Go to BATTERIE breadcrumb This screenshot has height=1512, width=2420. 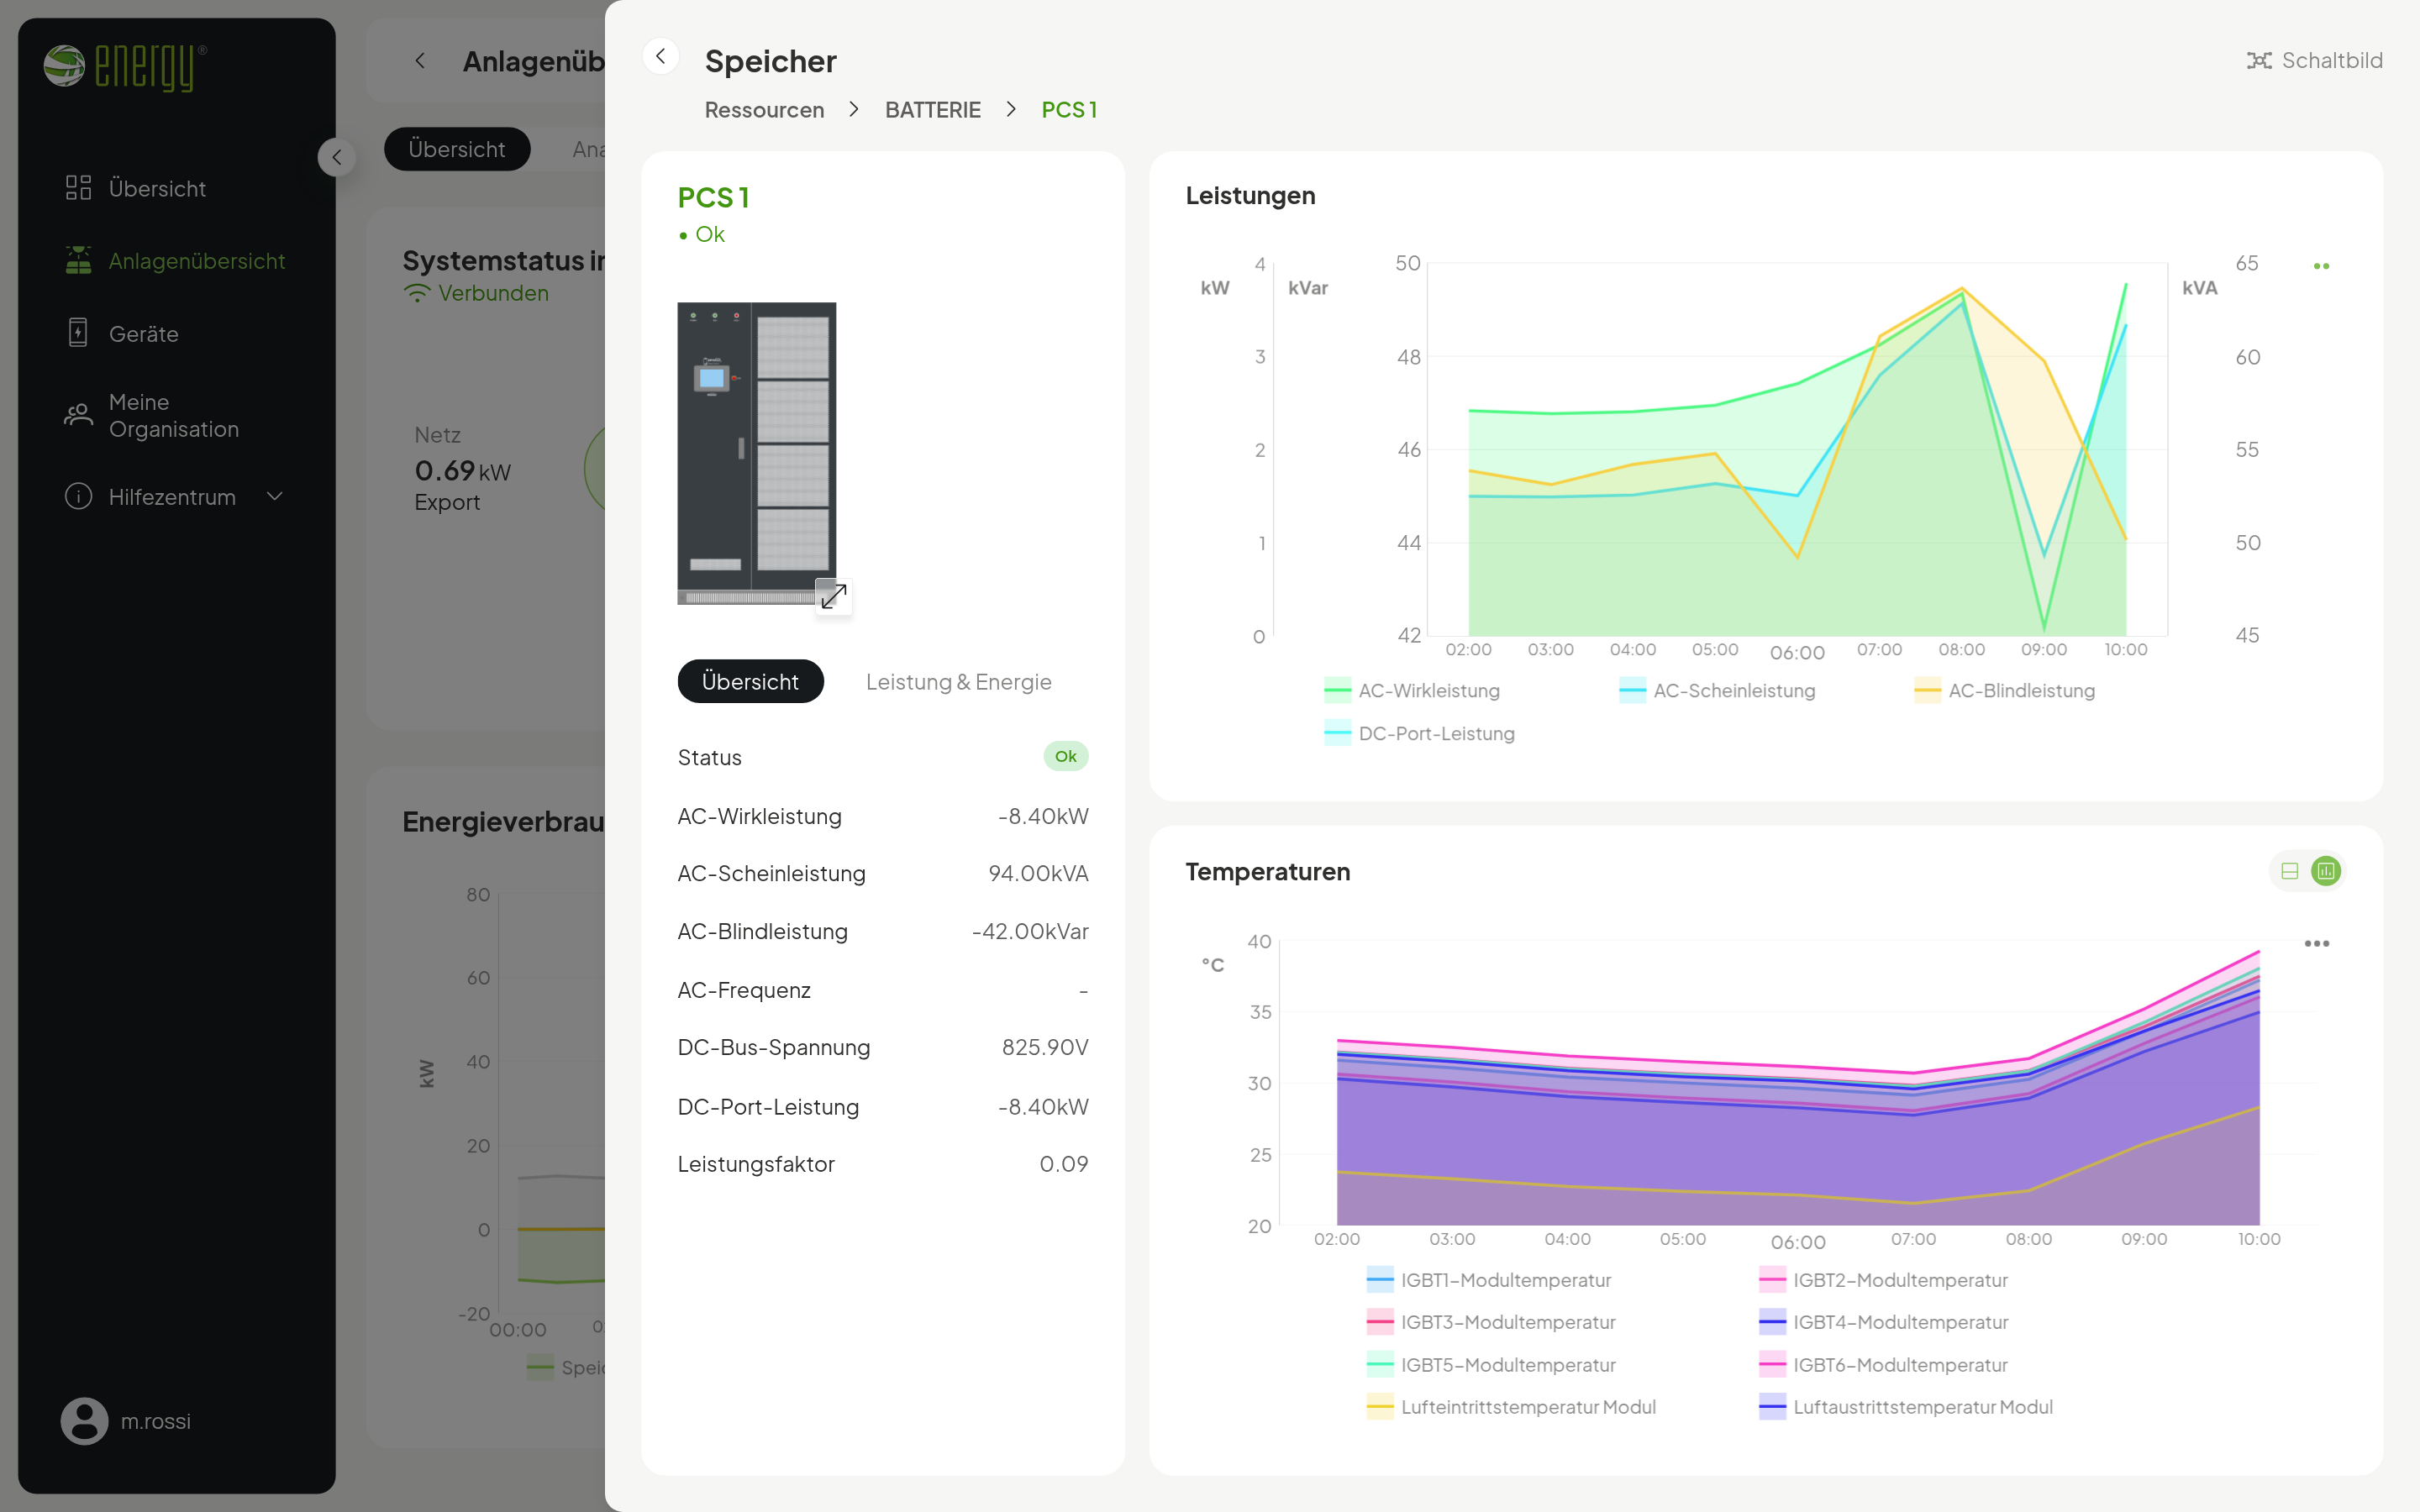coord(932,110)
